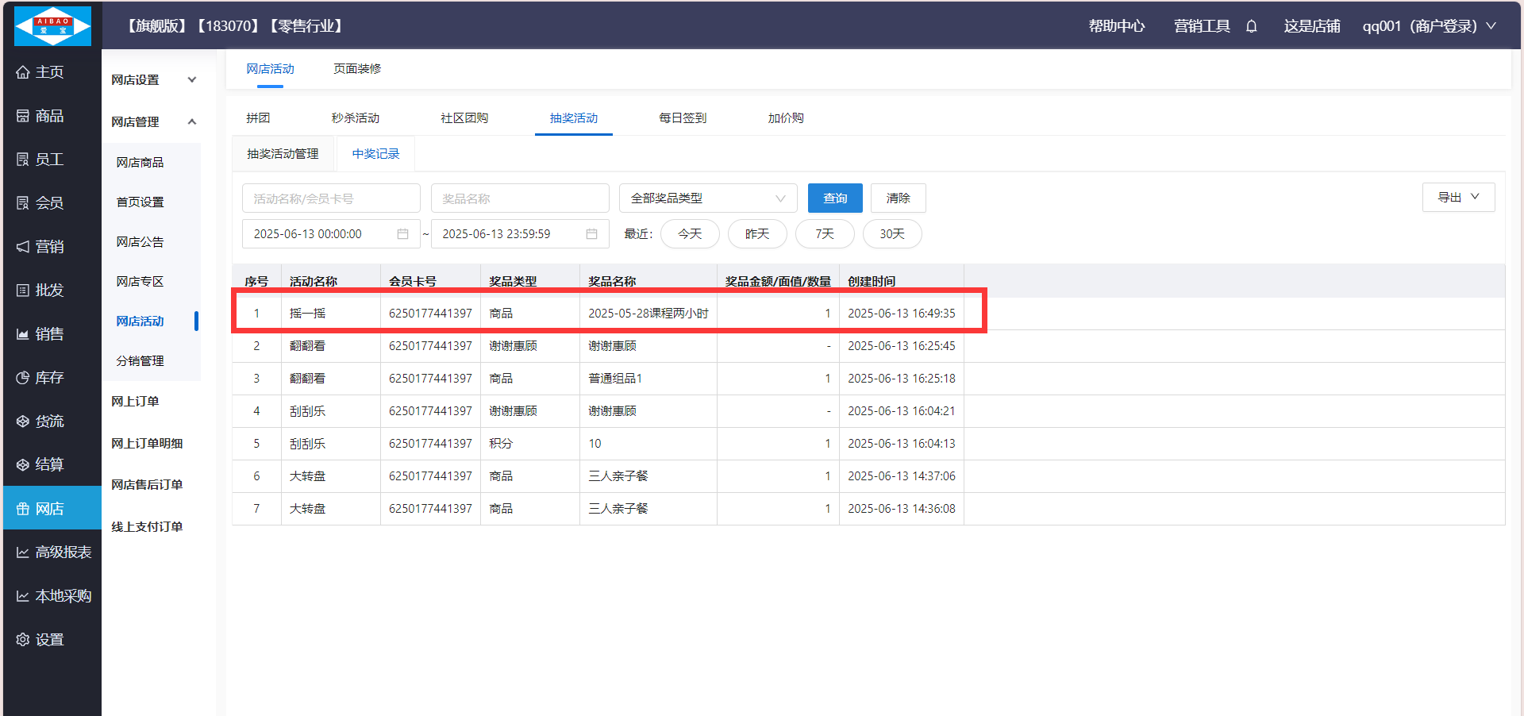Click the blue 查询 query button

click(835, 198)
